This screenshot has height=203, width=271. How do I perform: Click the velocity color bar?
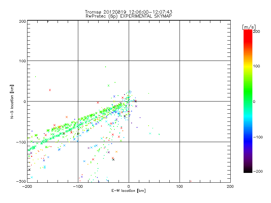point(248,101)
